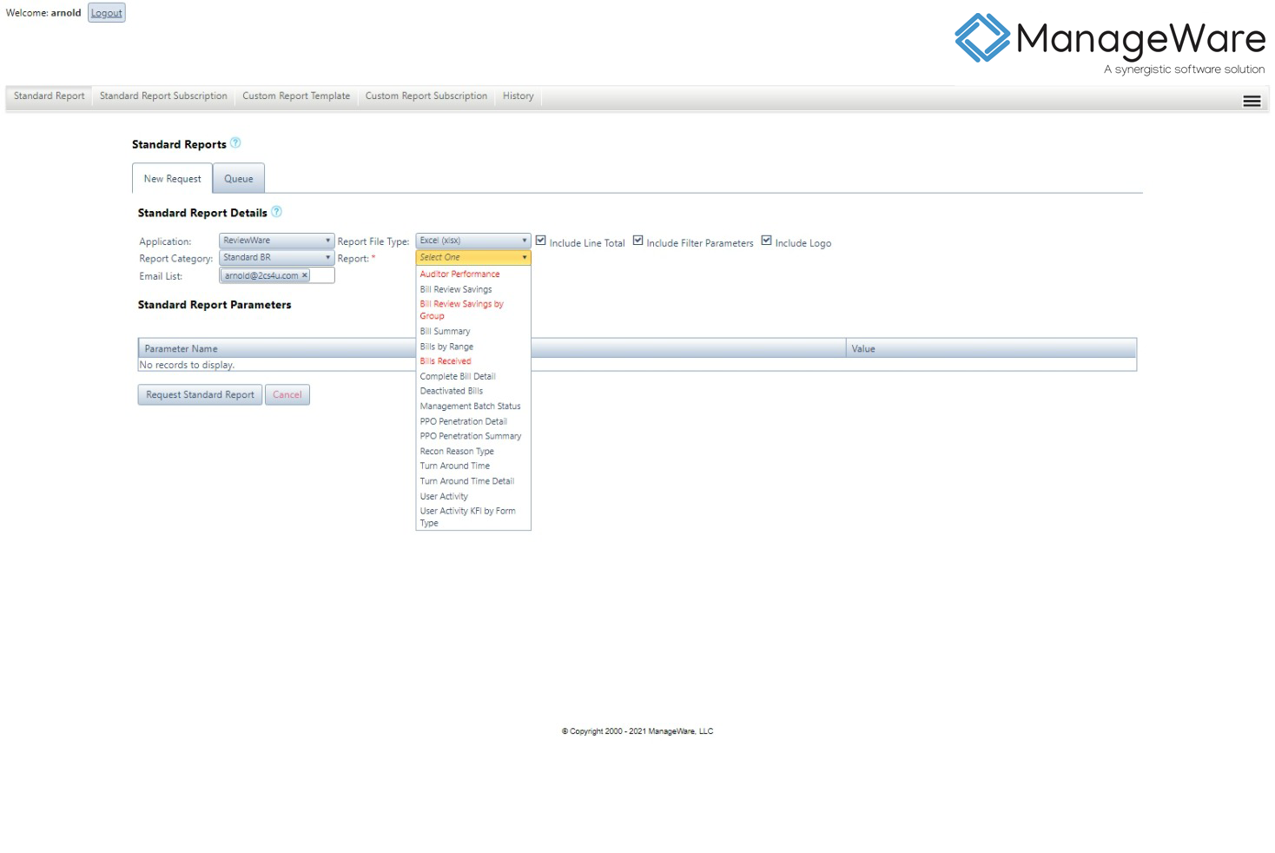Open the Application dropdown

[276, 241]
